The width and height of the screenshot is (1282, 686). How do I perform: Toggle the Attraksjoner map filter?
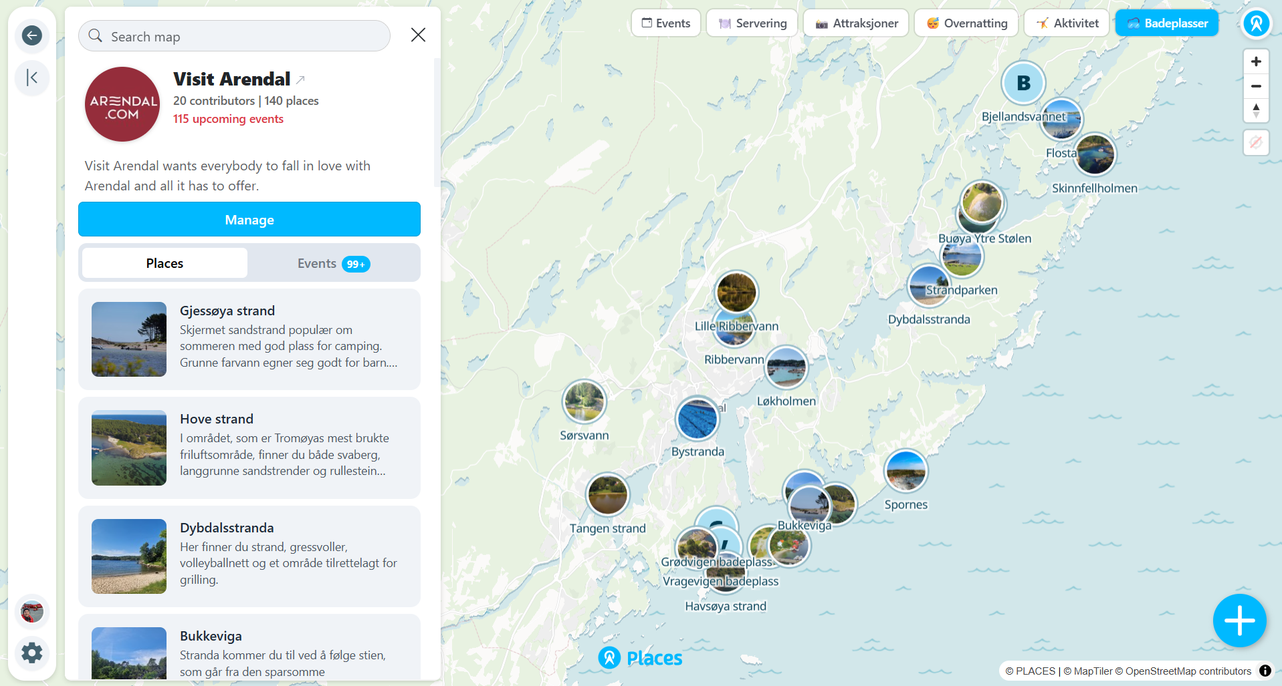(x=856, y=23)
